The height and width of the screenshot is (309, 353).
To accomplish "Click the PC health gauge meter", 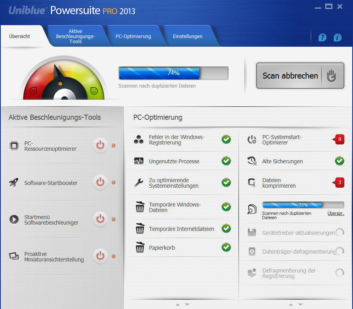I will pos(64,78).
